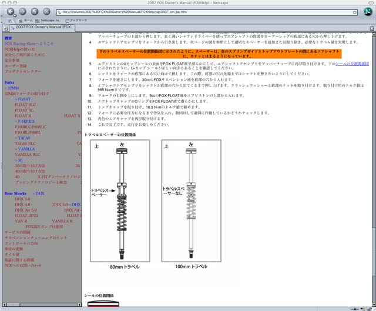This screenshot has height=311, width=376.
Task: Open the TALAS RLC link
Action: [25, 143]
